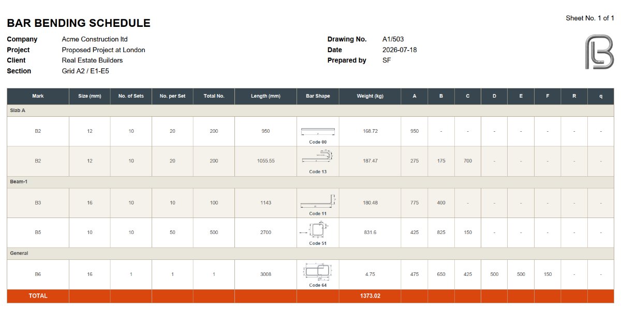Click the total weight 1373.02

370,296
